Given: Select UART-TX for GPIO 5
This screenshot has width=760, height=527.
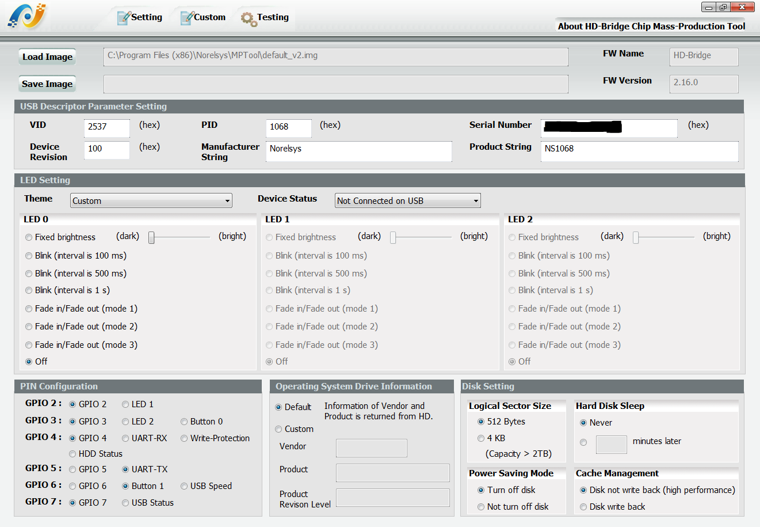Looking at the screenshot, I should tap(144, 469).
